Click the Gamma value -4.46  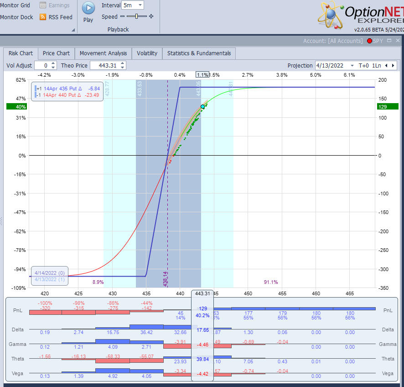pyautogui.click(x=202, y=345)
